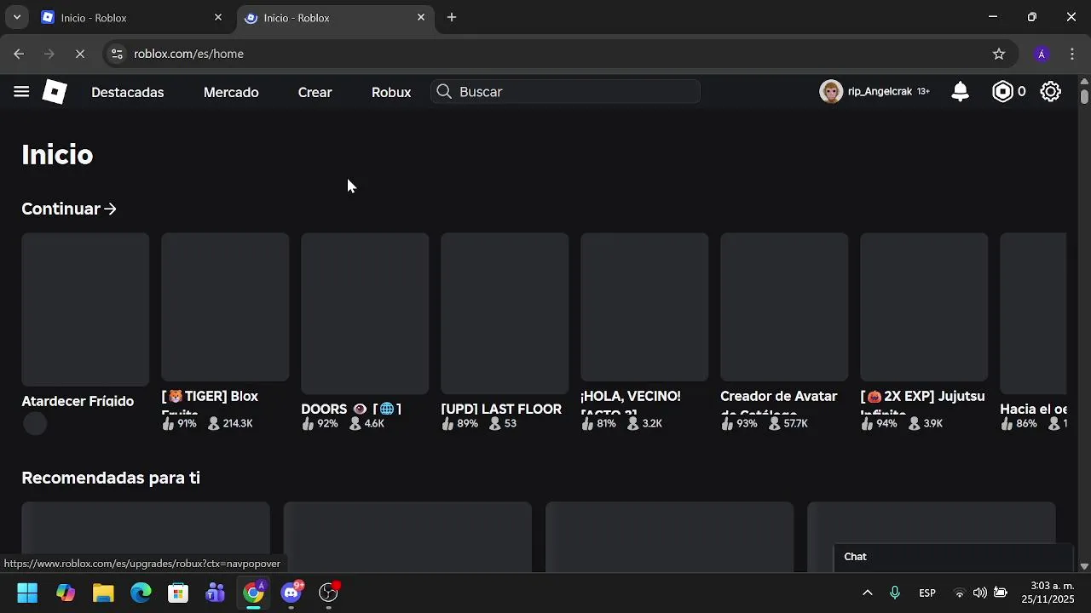
Task: Click the [UPD] LAST FLOOR title
Action: pos(501,409)
